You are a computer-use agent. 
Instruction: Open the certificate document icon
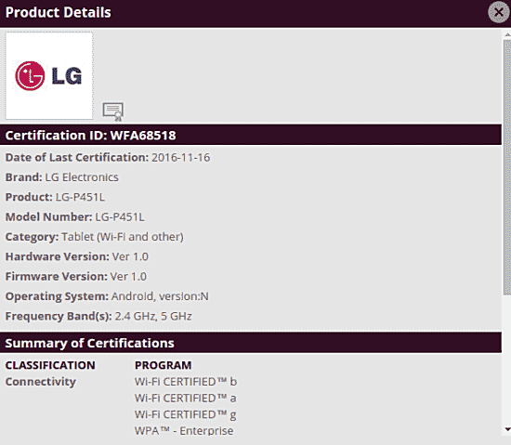click(113, 111)
